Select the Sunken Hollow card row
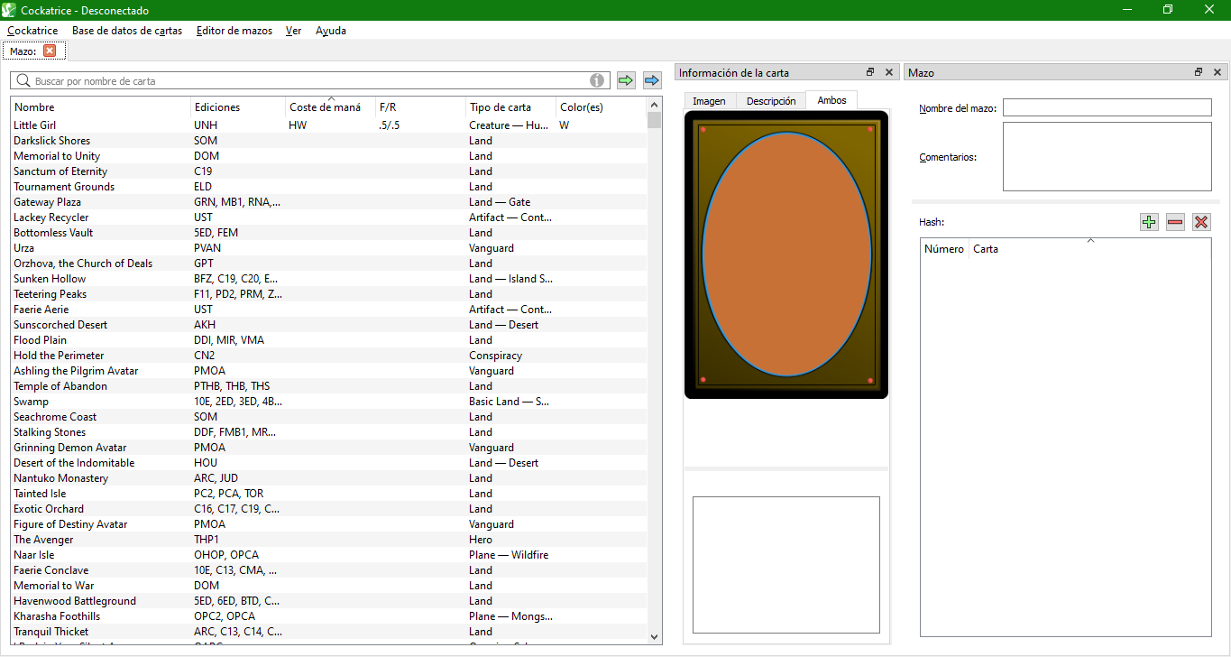This screenshot has height=657, width=1231. 329,279
